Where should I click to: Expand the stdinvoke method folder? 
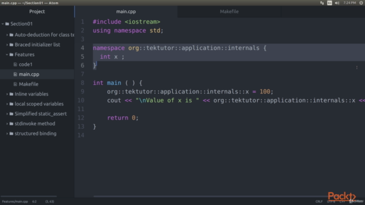(x=7, y=124)
